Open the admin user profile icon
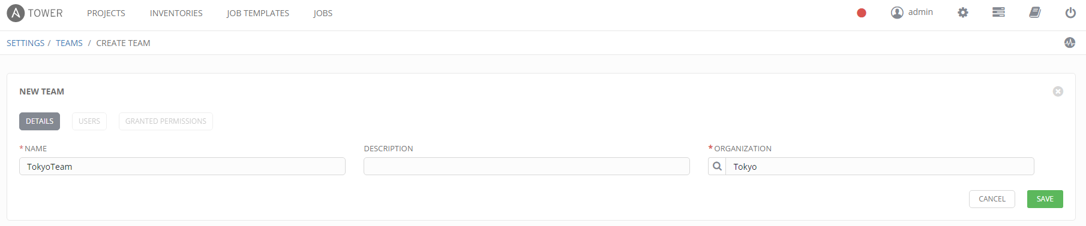The height and width of the screenshot is (226, 1086). [897, 13]
